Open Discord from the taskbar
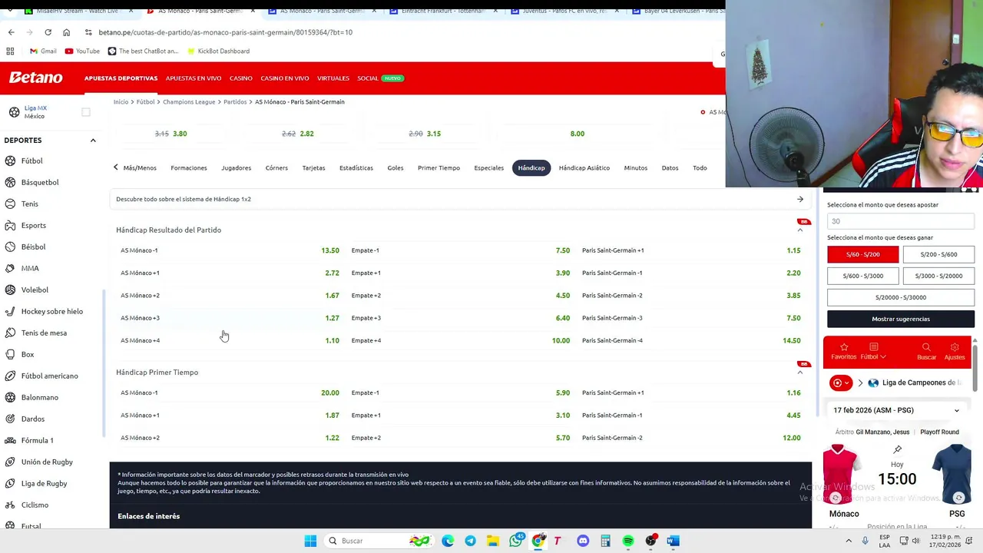The image size is (983, 553). [583, 541]
